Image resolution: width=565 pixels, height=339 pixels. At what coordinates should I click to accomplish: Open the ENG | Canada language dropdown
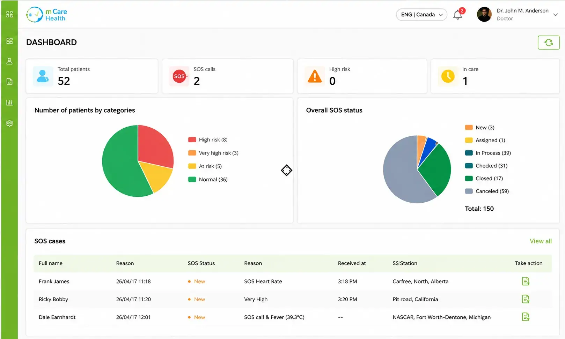point(421,15)
